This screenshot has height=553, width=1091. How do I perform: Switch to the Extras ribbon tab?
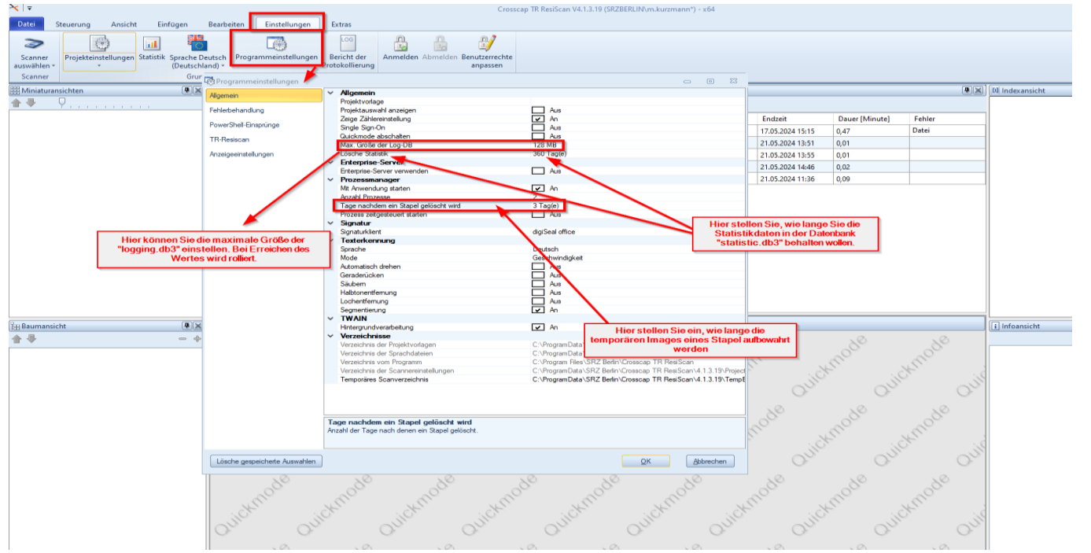click(x=341, y=24)
